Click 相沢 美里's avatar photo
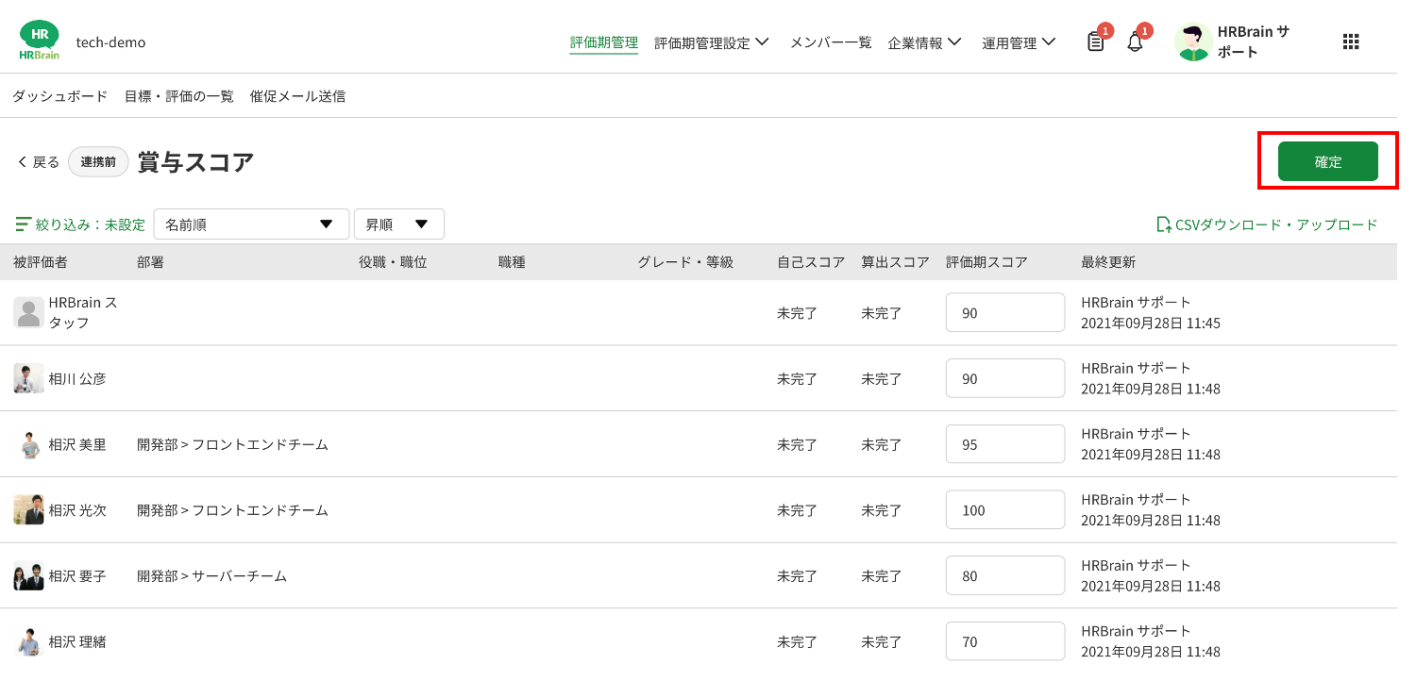The width and height of the screenshot is (1416, 681). coord(28,444)
